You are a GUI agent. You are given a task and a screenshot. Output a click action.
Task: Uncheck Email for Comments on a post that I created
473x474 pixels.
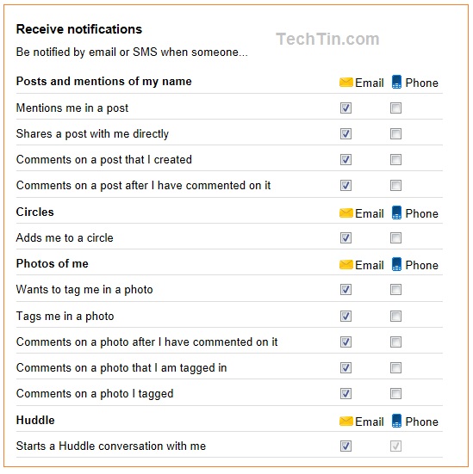point(345,160)
